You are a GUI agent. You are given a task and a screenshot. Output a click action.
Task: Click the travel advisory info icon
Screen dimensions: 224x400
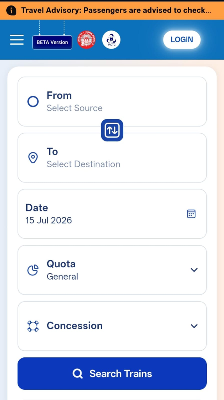pos(11,11)
